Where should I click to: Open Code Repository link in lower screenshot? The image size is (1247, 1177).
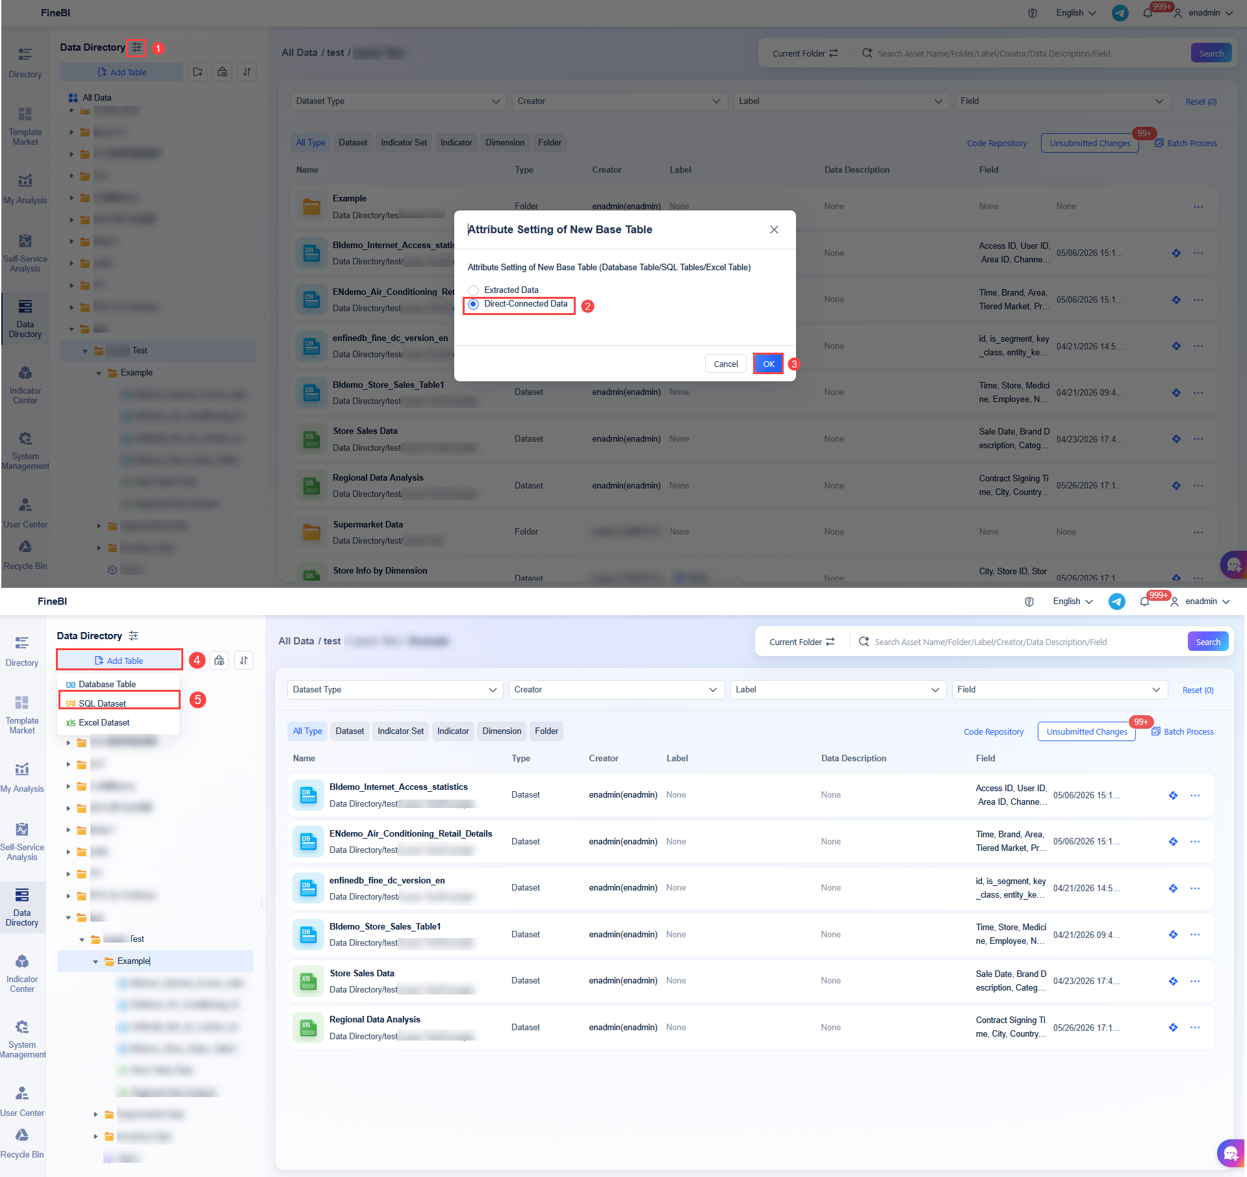[994, 732]
